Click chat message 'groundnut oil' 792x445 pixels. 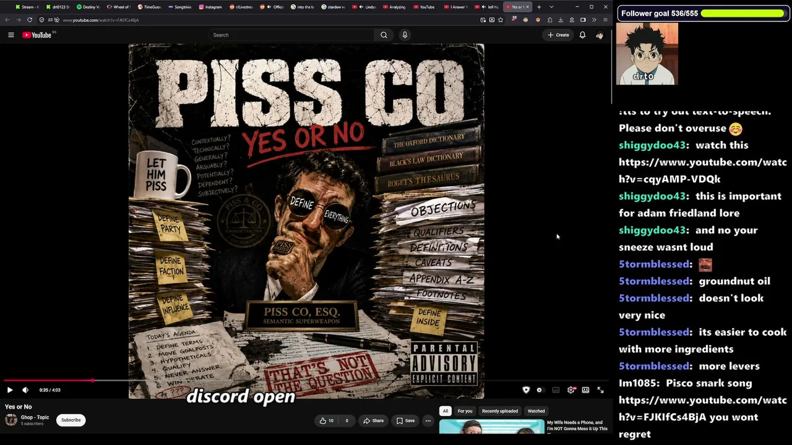(734, 281)
